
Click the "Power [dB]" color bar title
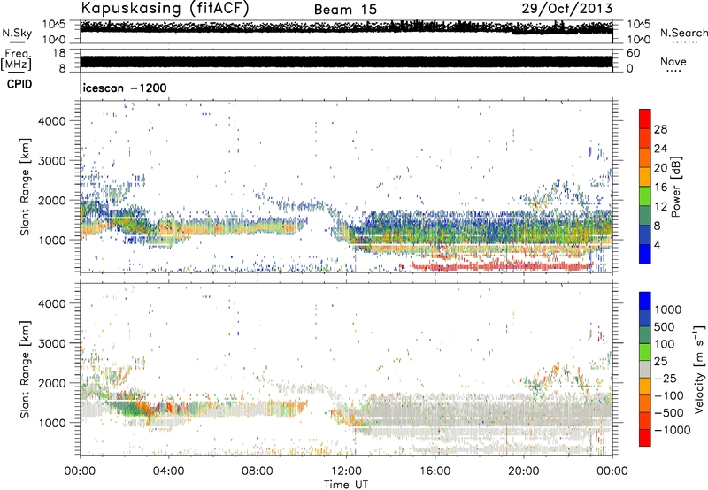[x=675, y=187]
